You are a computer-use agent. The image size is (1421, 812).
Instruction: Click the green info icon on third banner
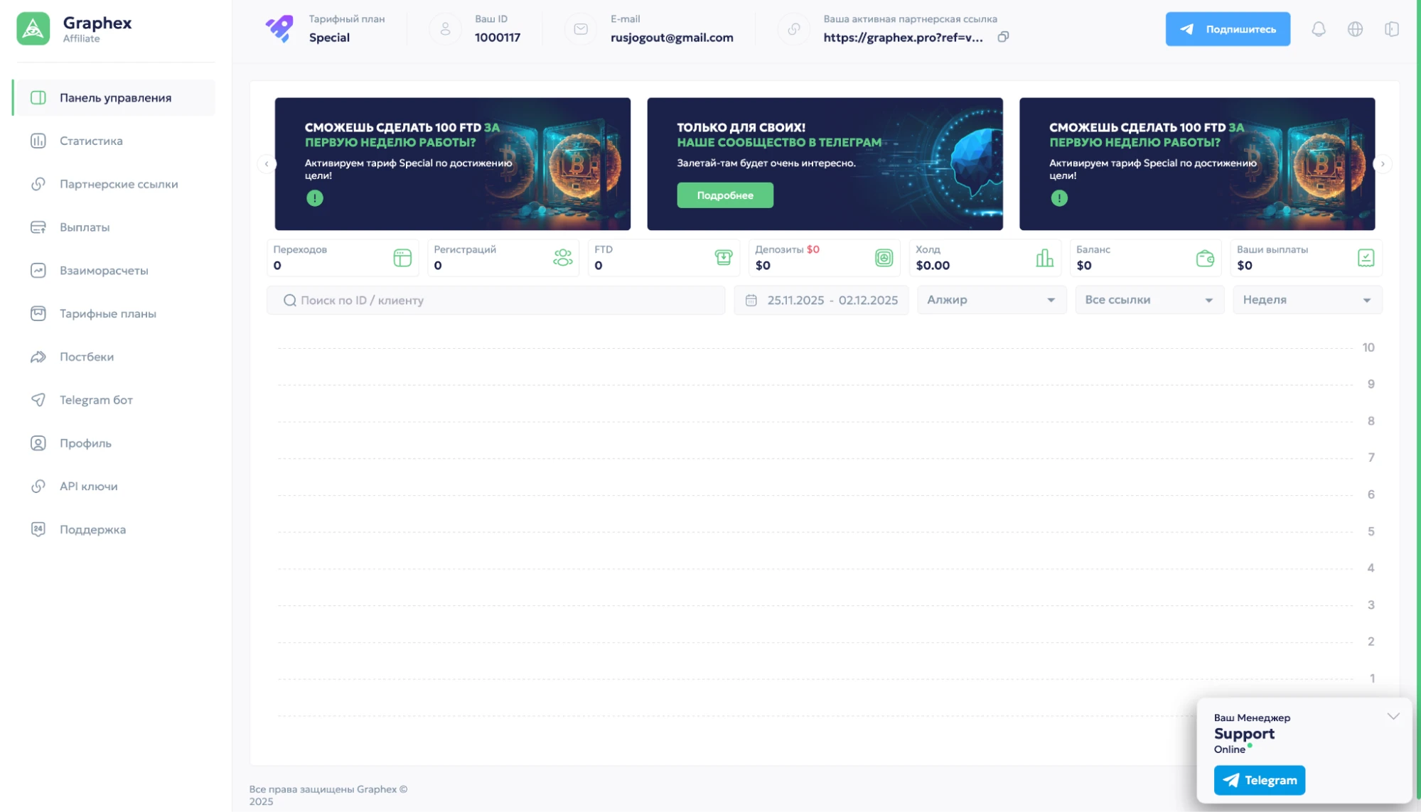[x=1059, y=198]
